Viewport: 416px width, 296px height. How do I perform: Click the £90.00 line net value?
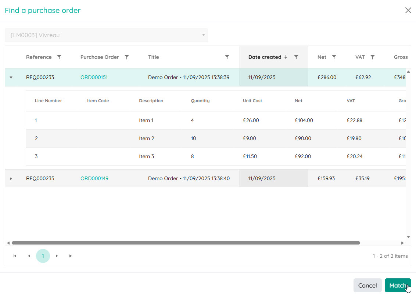pos(303,138)
